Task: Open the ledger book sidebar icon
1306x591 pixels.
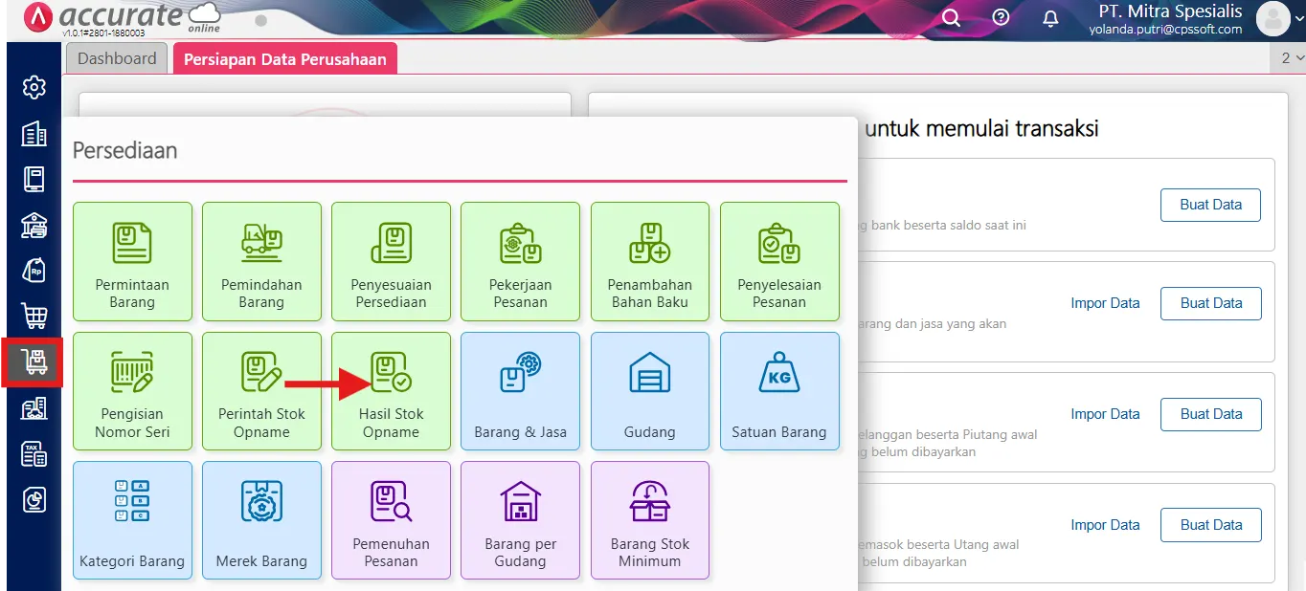Action: [x=34, y=180]
